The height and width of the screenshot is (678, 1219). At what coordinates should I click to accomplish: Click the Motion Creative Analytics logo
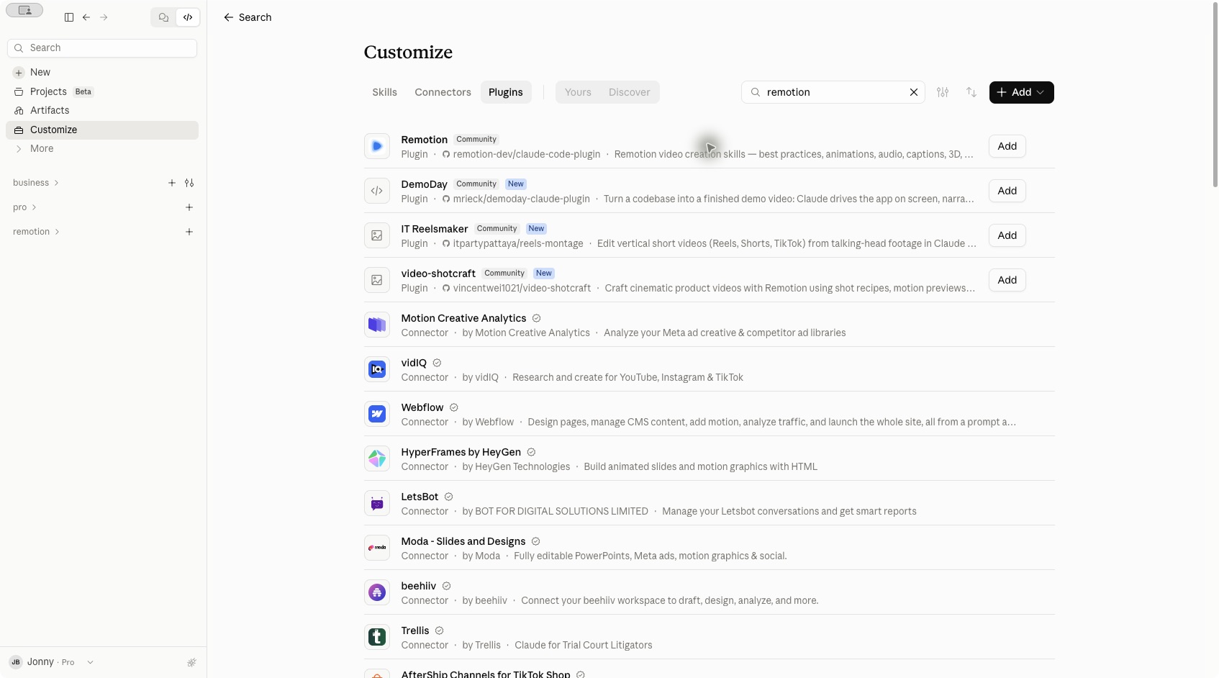[x=377, y=325]
